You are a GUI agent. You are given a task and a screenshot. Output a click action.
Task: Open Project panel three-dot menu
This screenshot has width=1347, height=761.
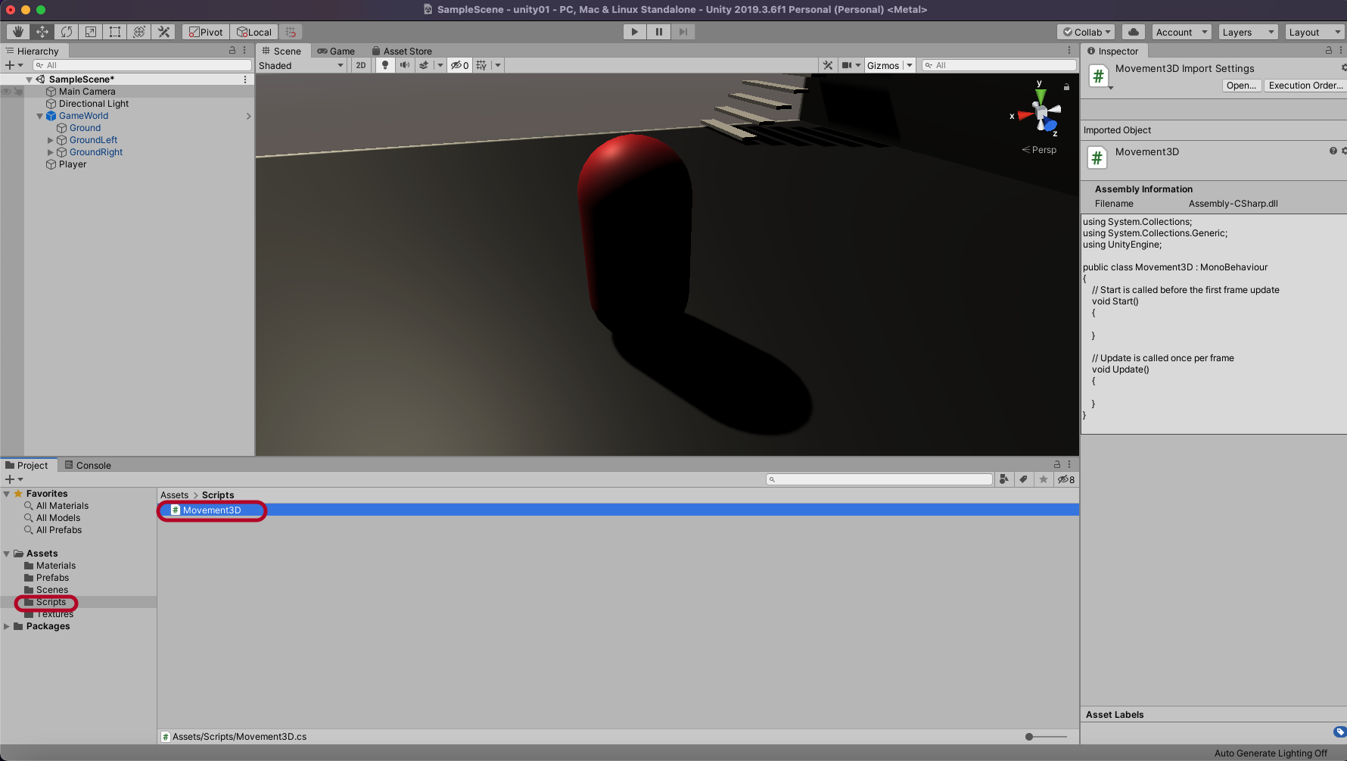(1069, 464)
